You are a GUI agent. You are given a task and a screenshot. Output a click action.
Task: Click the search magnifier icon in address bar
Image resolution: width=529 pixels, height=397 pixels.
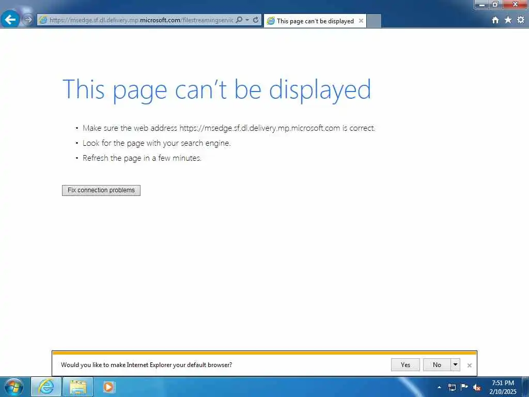239,20
